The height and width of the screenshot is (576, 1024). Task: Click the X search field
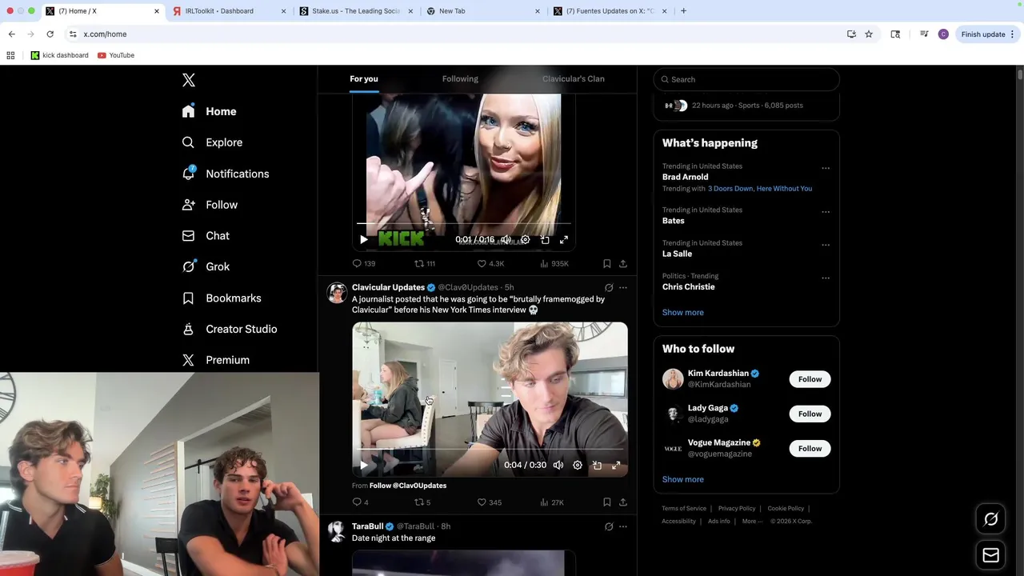[x=746, y=79]
